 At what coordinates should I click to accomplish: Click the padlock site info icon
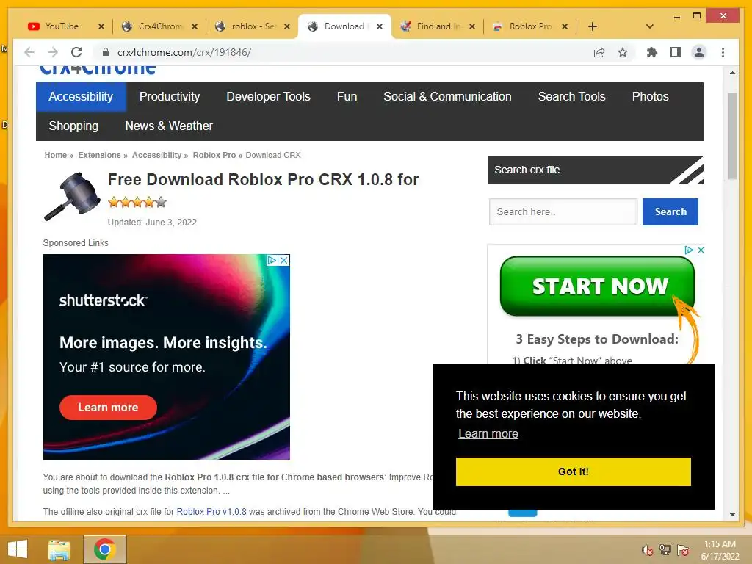(106, 52)
